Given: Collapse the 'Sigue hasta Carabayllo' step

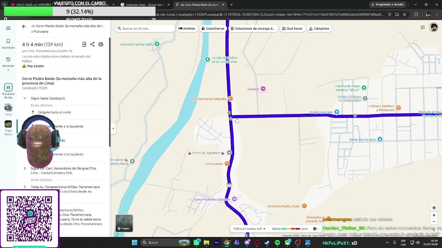Looking at the screenshot, I should pos(25,98).
